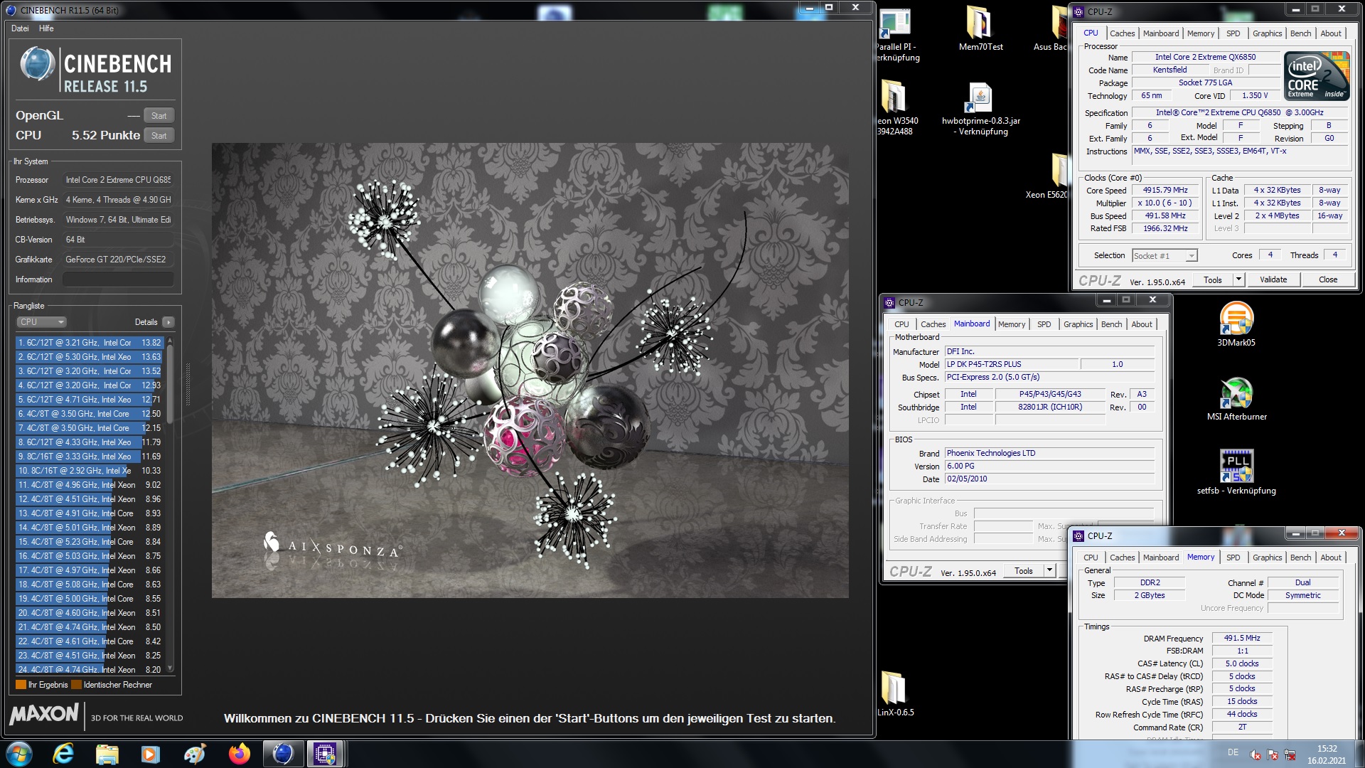The width and height of the screenshot is (1365, 768).
Task: Click the system clock in tray
Action: 1327,754
